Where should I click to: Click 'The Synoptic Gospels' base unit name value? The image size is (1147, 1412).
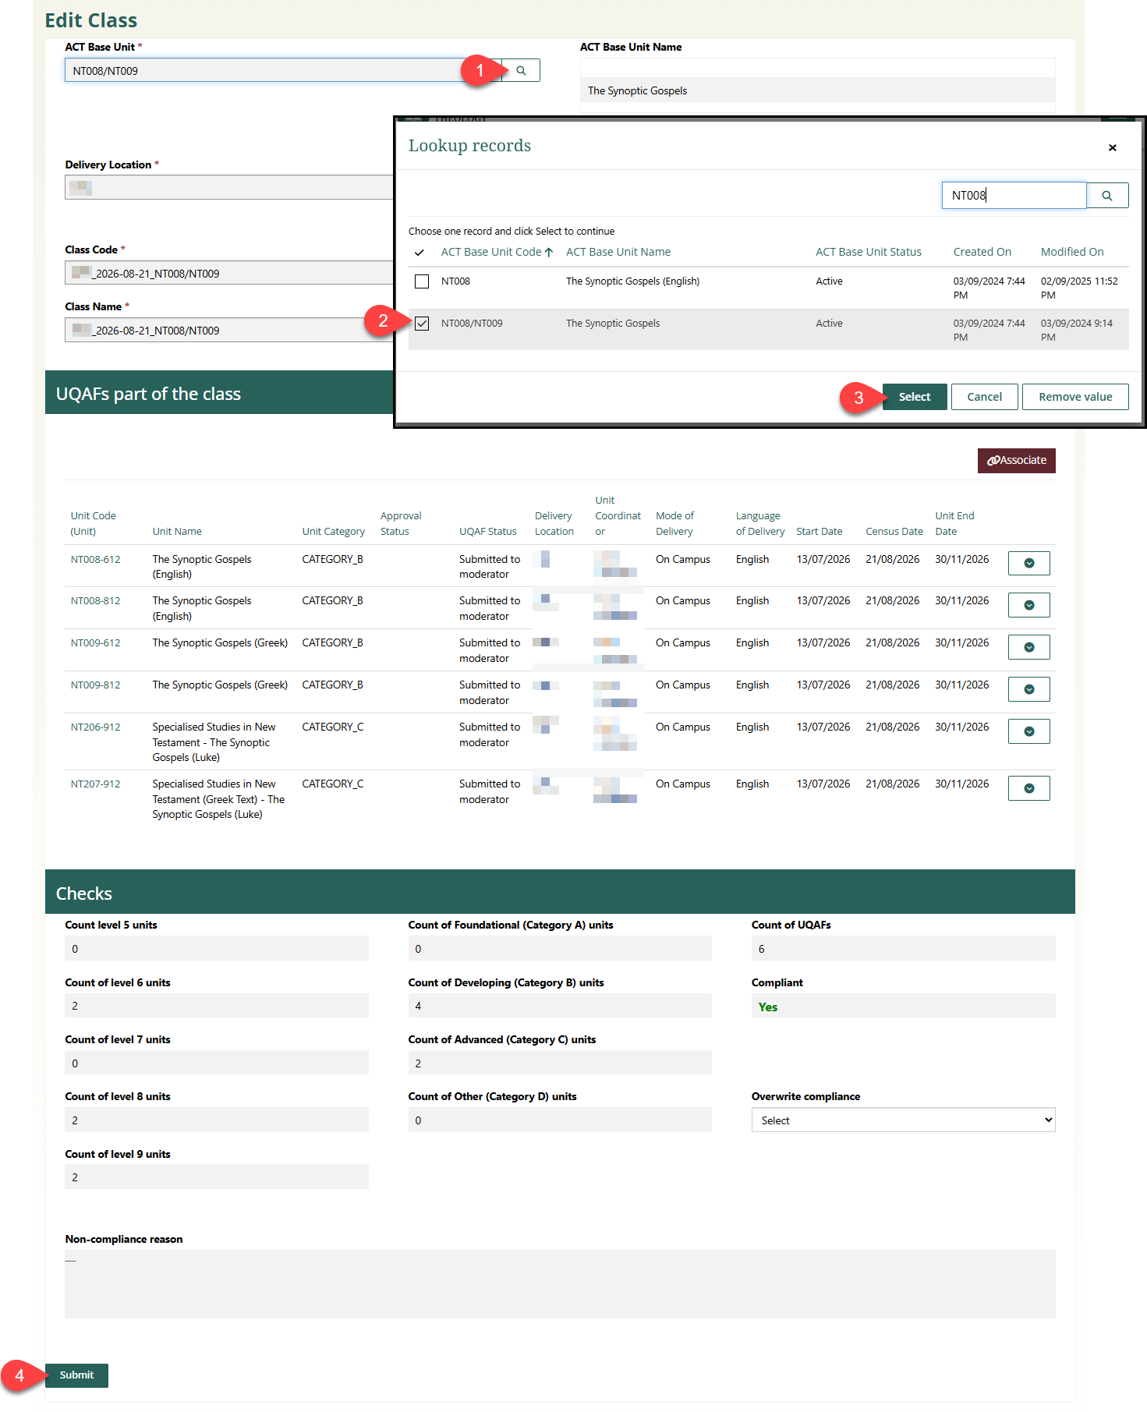(638, 90)
